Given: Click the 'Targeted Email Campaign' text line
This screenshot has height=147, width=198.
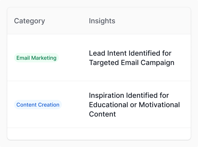Looking at the screenshot, I should (132, 63).
